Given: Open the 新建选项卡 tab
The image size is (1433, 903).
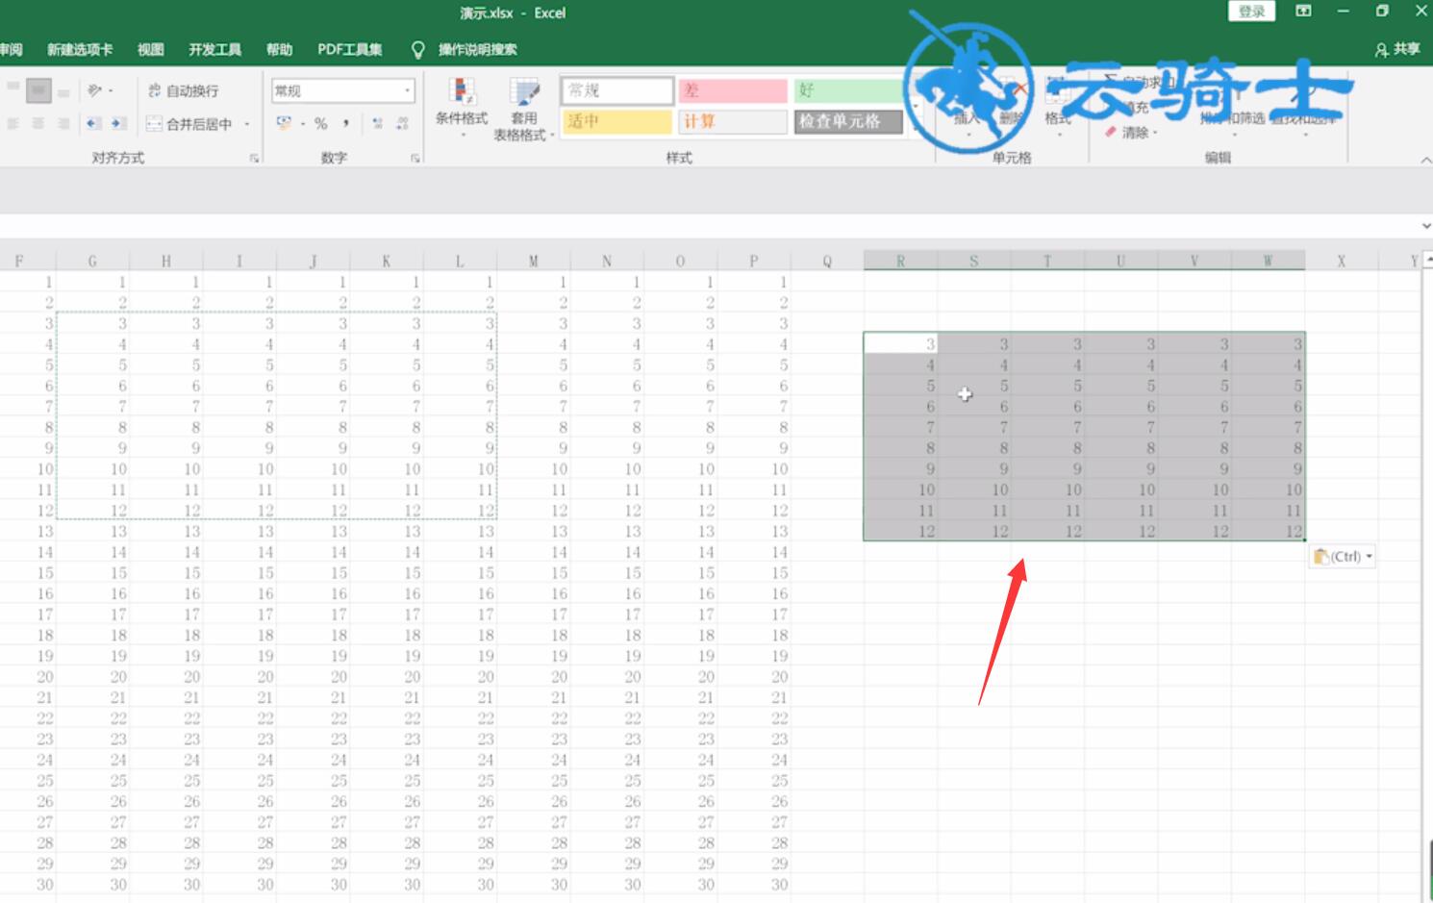Looking at the screenshot, I should tap(80, 49).
